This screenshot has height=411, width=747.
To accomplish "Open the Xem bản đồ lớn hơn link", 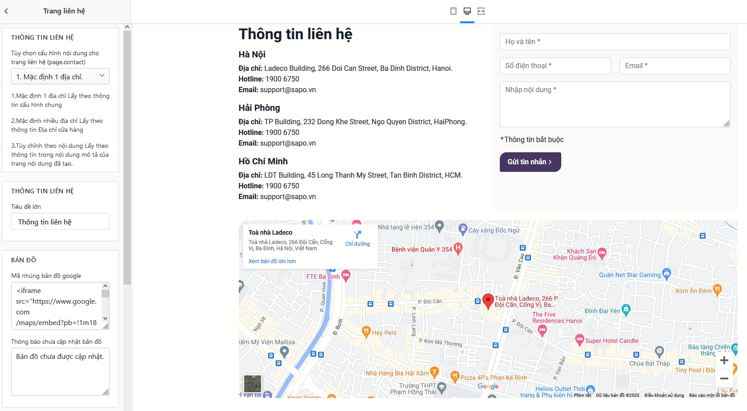I will pos(272,261).
